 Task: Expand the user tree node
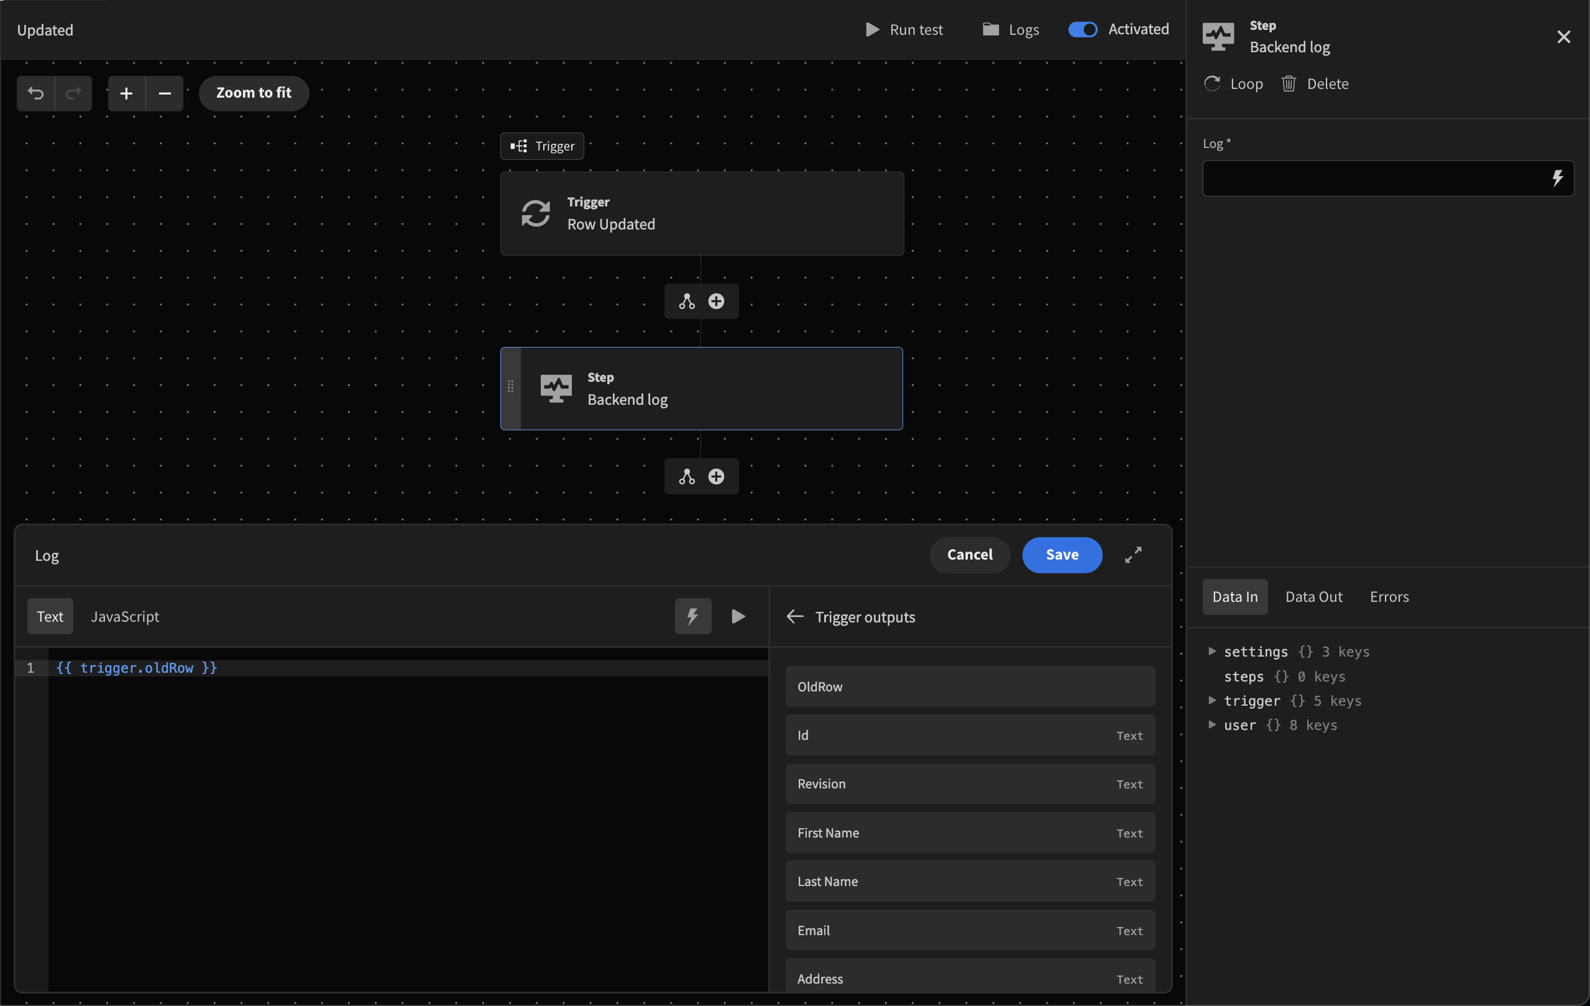pos(1211,724)
